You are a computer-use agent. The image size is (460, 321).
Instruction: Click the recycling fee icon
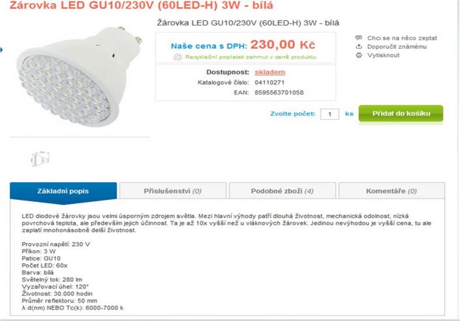coord(177,57)
